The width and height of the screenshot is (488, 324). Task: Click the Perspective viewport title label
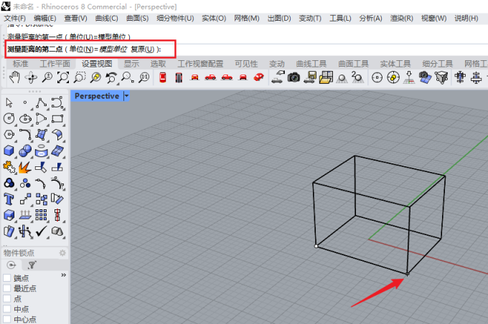(97, 96)
